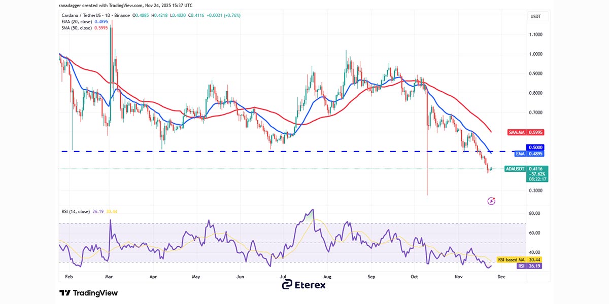Click the TradingView logo at bottom left
The width and height of the screenshot is (609, 304).
[88, 293]
